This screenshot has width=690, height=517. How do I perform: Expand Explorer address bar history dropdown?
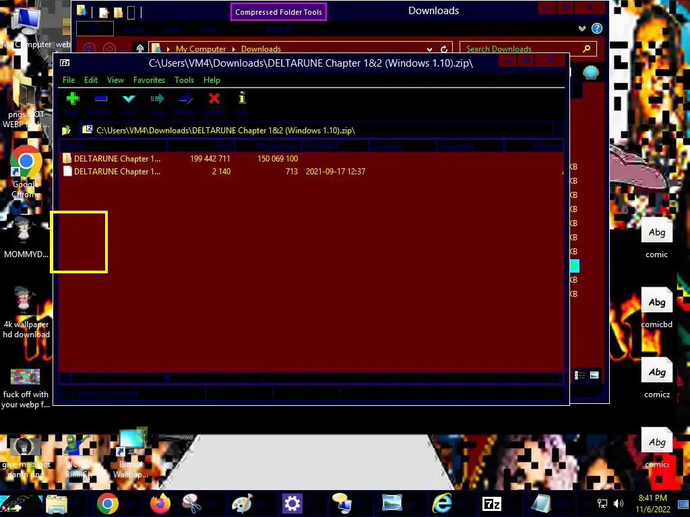(x=429, y=49)
